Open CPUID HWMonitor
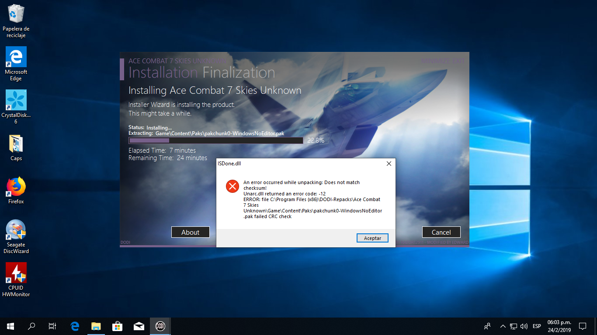 (15, 273)
